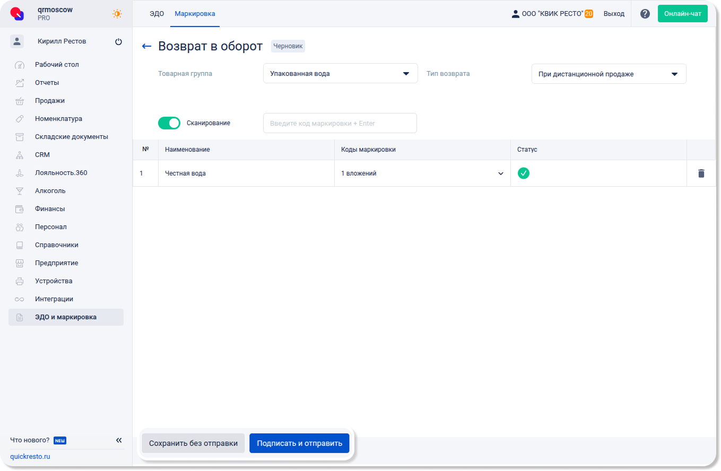
Task: Open the Товарная группа dropdown
Action: 340,74
